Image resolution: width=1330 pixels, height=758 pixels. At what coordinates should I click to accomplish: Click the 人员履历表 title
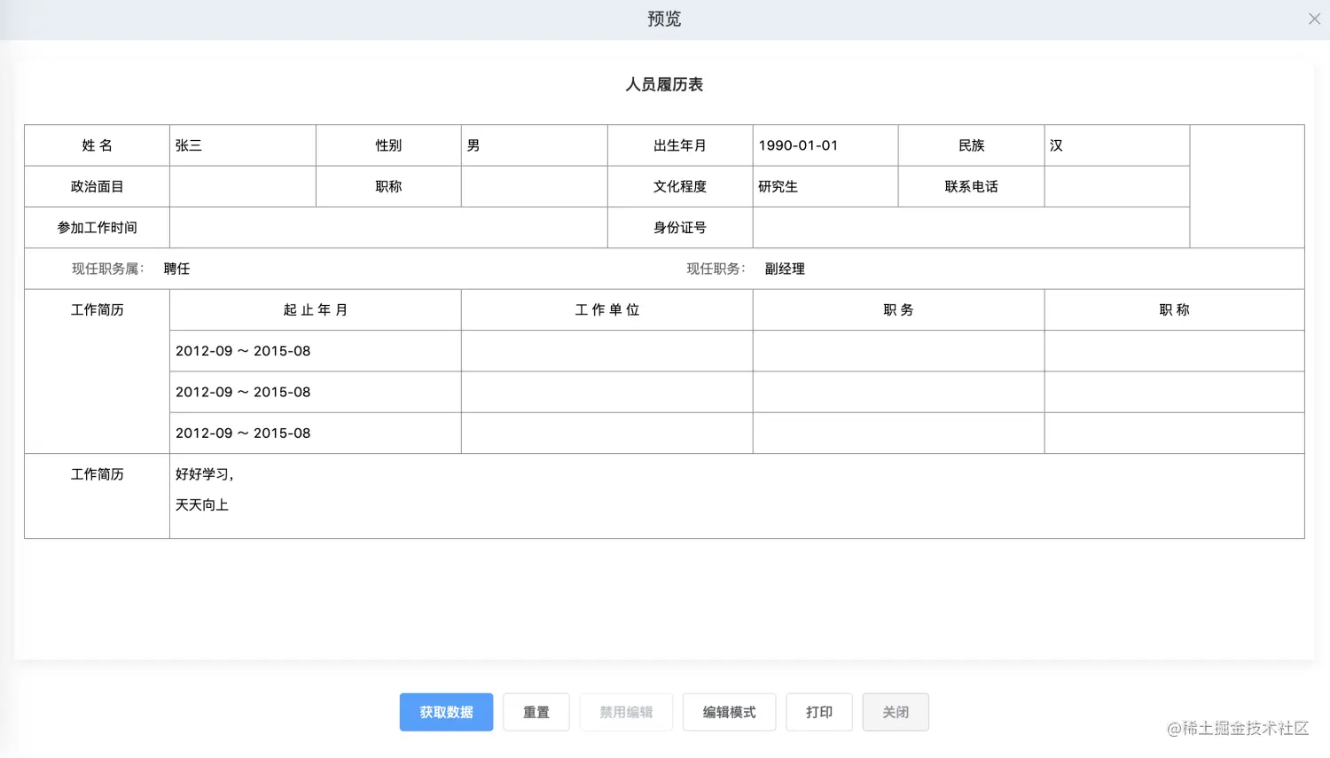(x=664, y=84)
